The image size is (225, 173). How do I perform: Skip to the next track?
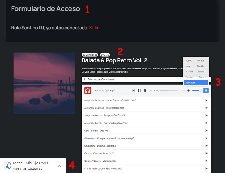(145, 91)
